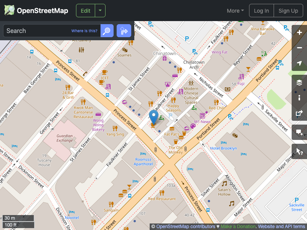This screenshot has width=307, height=230.
Task: Select the blue map marker pin
Action: coord(153,117)
